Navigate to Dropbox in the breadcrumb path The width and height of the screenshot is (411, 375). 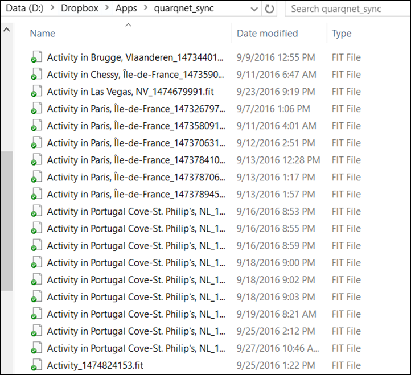[x=79, y=9]
